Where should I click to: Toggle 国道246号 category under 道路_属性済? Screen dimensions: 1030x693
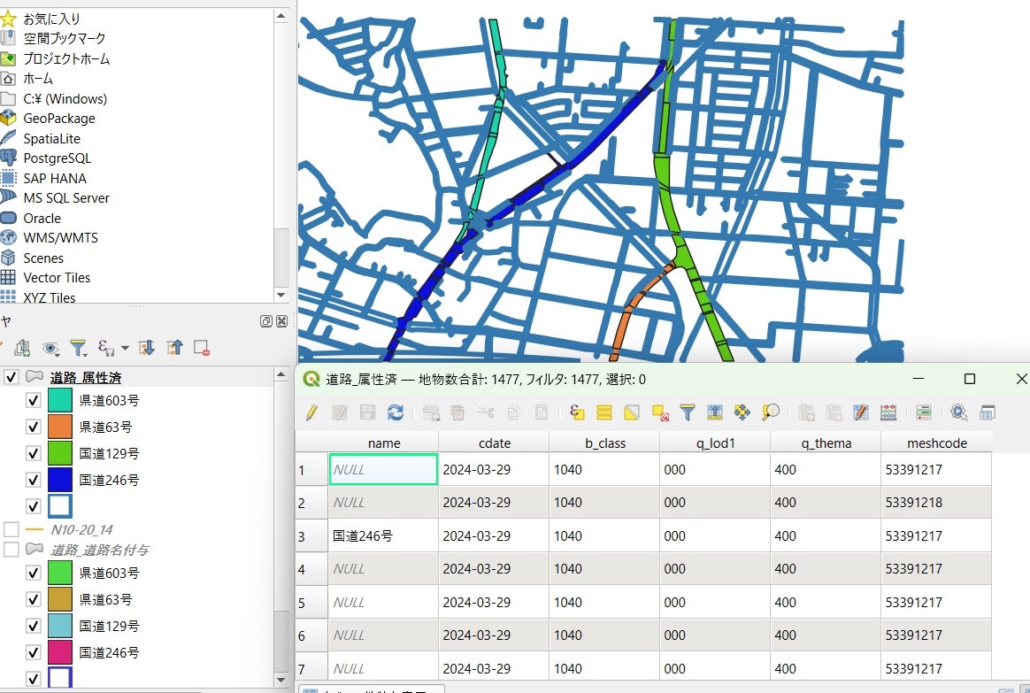34,480
